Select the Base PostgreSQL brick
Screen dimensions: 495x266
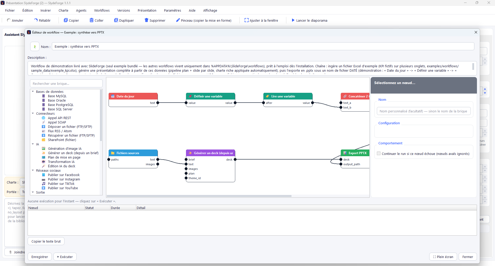tap(61, 105)
